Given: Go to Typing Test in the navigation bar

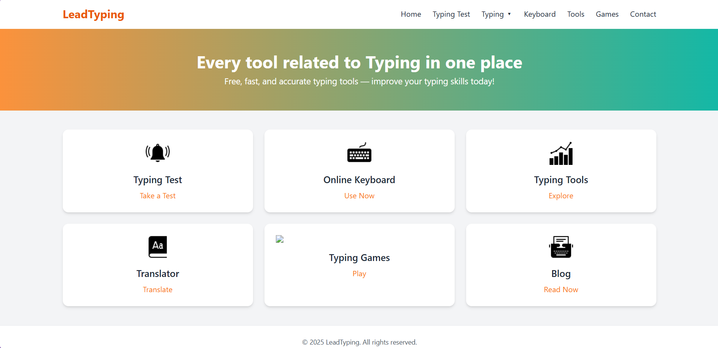Looking at the screenshot, I should click(x=451, y=14).
